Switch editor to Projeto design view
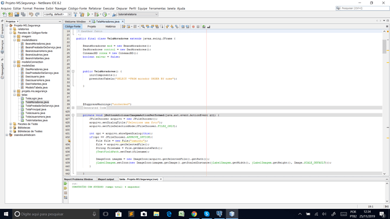Viewport: 390px width, 219px height. click(92, 27)
